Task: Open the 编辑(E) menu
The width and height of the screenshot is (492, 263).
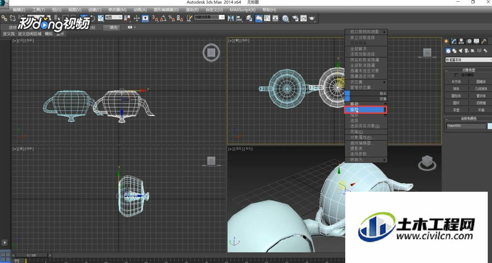Action: 19,10
